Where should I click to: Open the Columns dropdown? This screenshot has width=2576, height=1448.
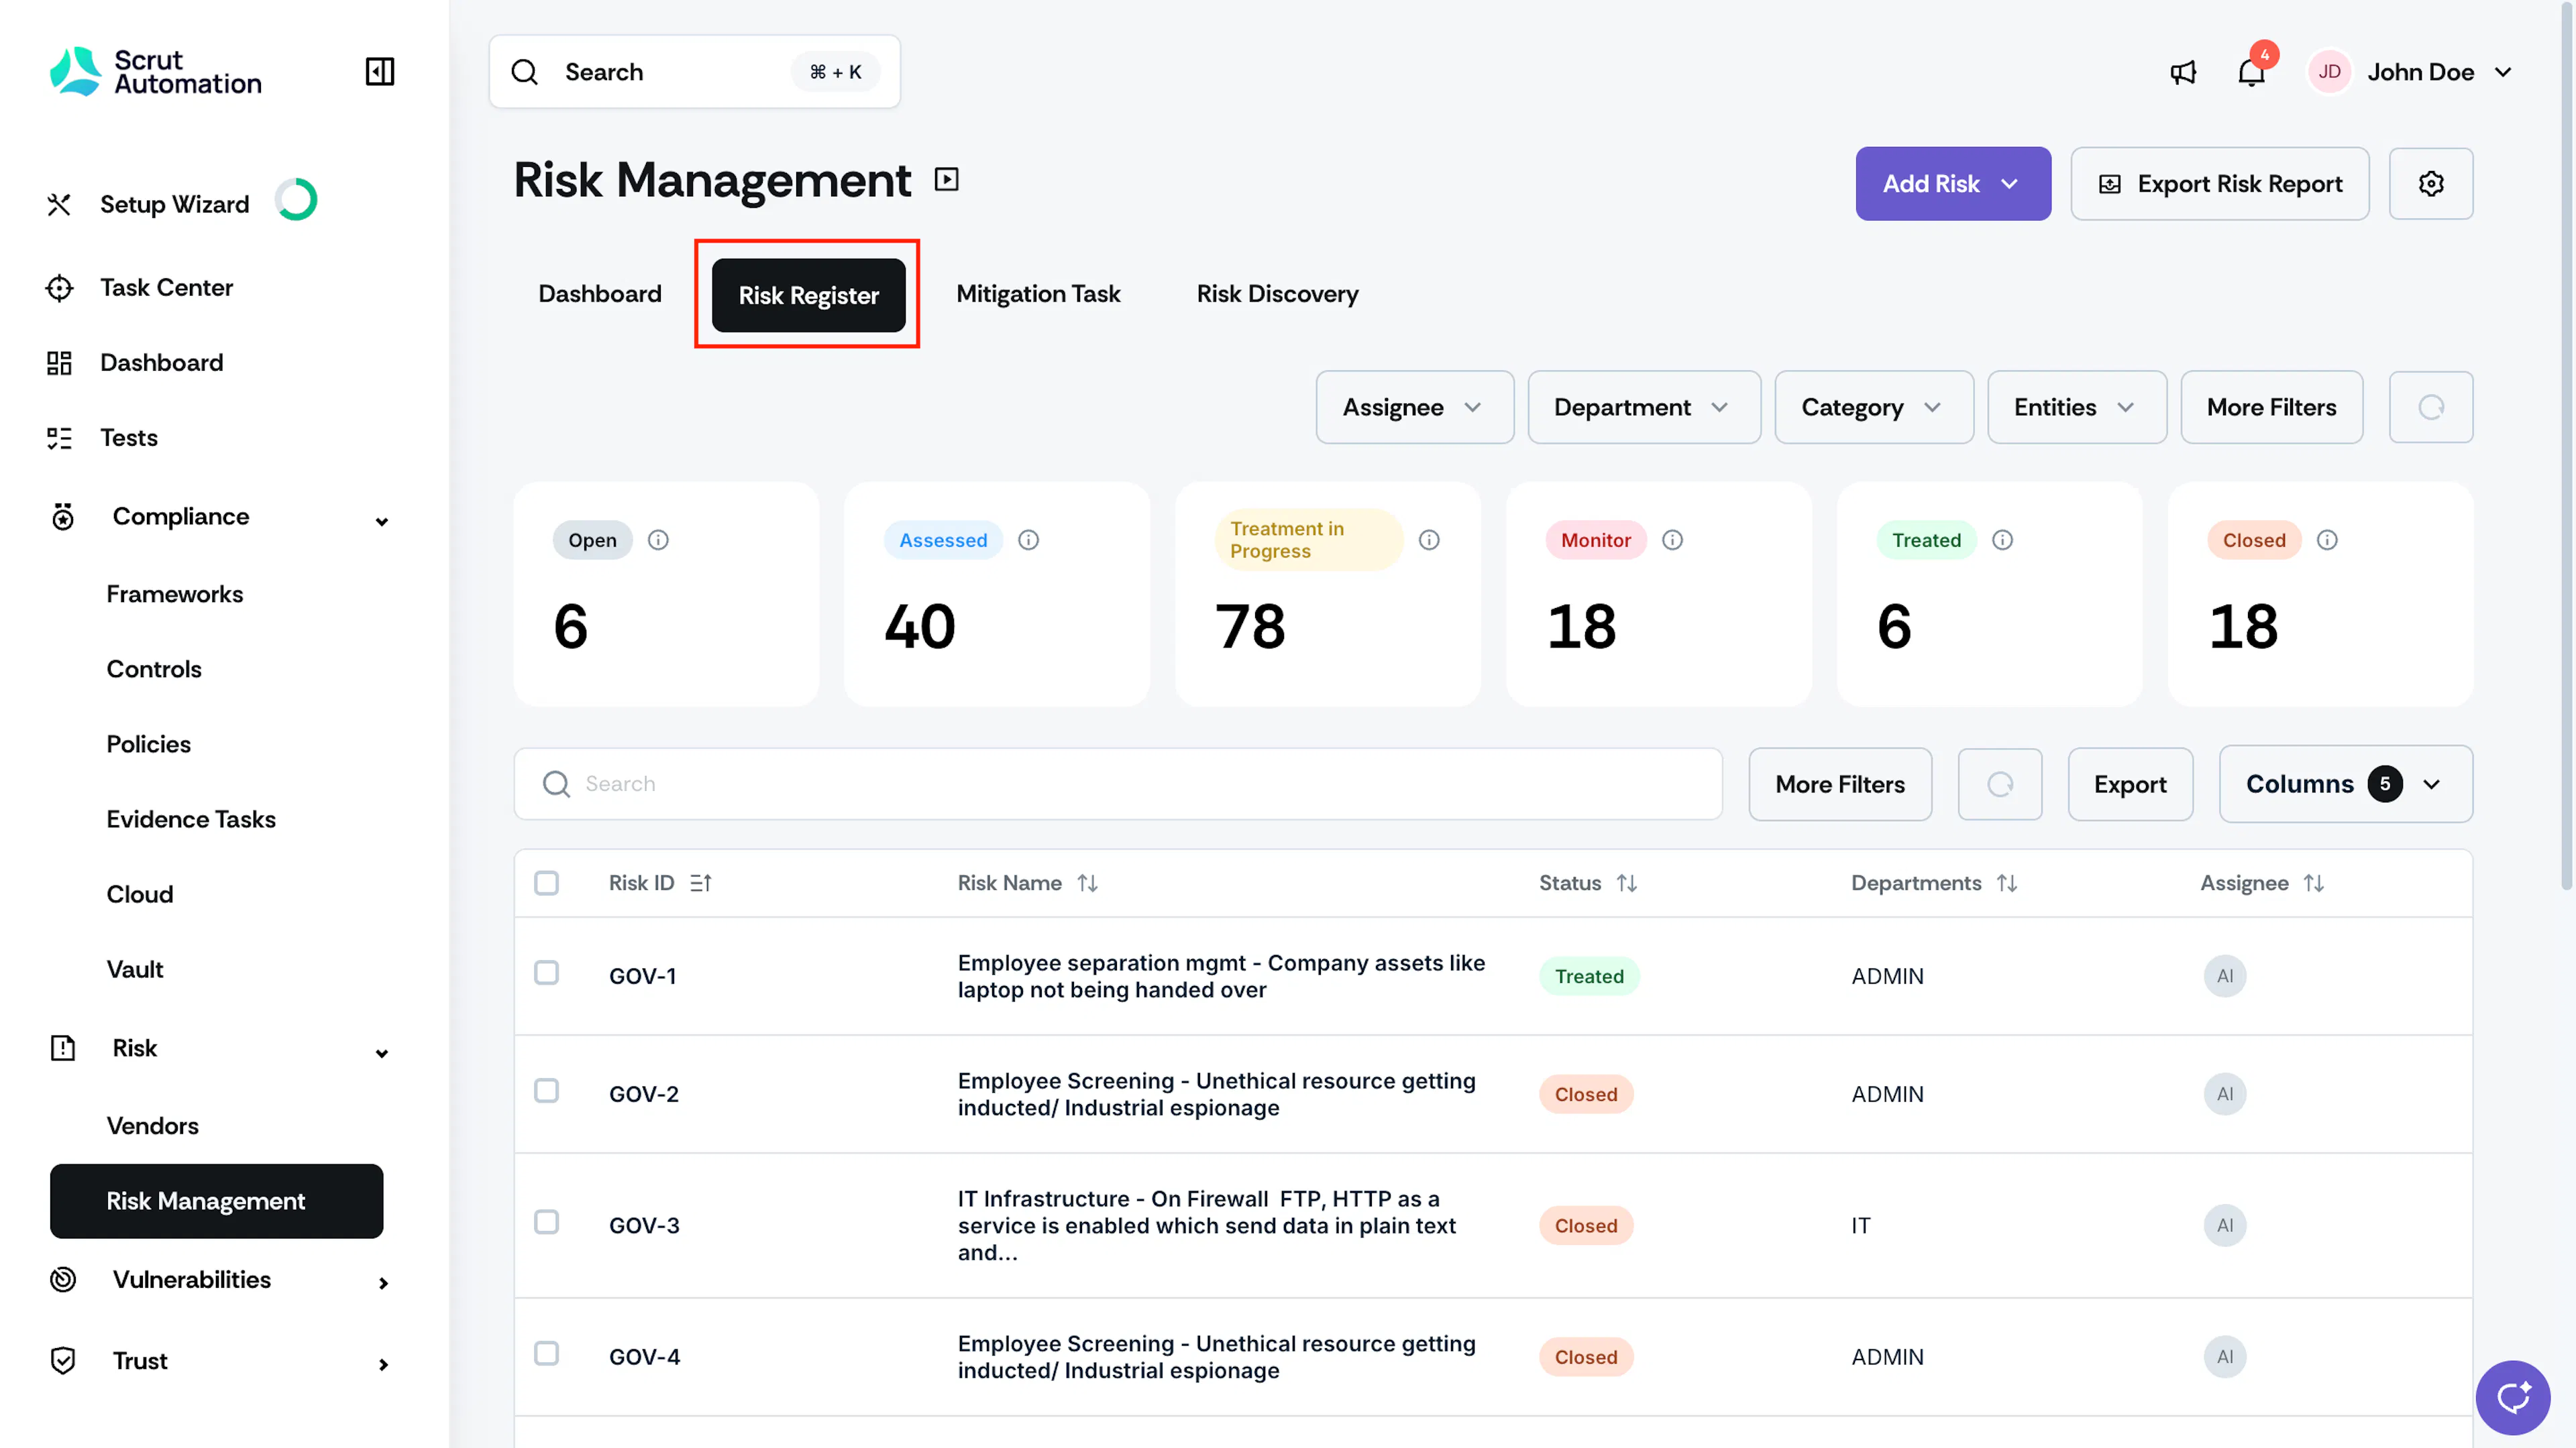pyautogui.click(x=2345, y=784)
